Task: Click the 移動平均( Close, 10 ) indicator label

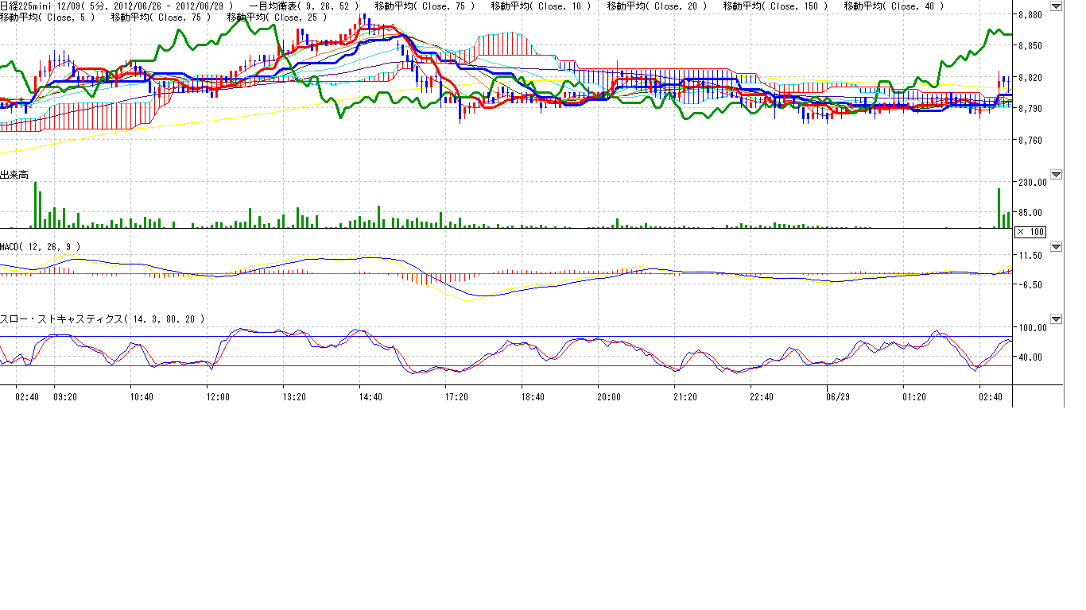Action: point(541,6)
